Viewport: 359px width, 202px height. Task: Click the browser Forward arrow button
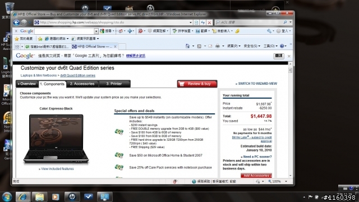coord(24,22)
